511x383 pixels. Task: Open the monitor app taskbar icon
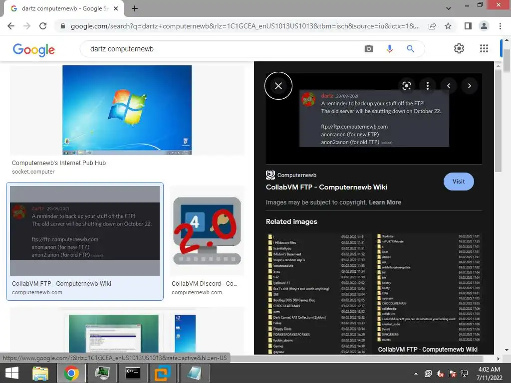(102, 373)
